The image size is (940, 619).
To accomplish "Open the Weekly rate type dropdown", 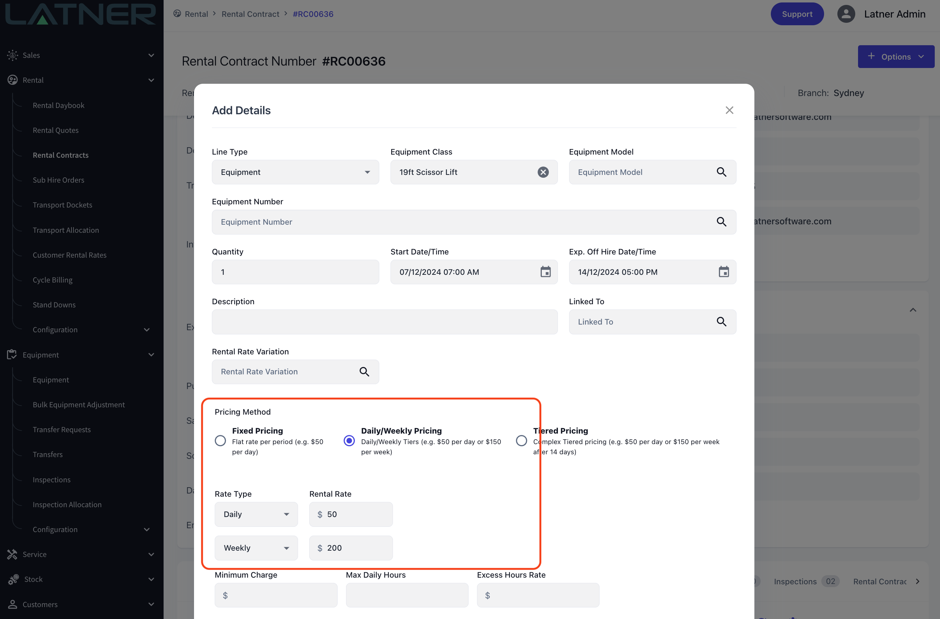I will click(256, 548).
